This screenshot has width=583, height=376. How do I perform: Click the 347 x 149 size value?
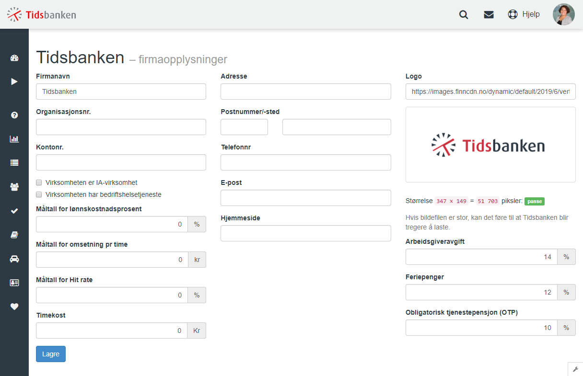click(x=452, y=201)
